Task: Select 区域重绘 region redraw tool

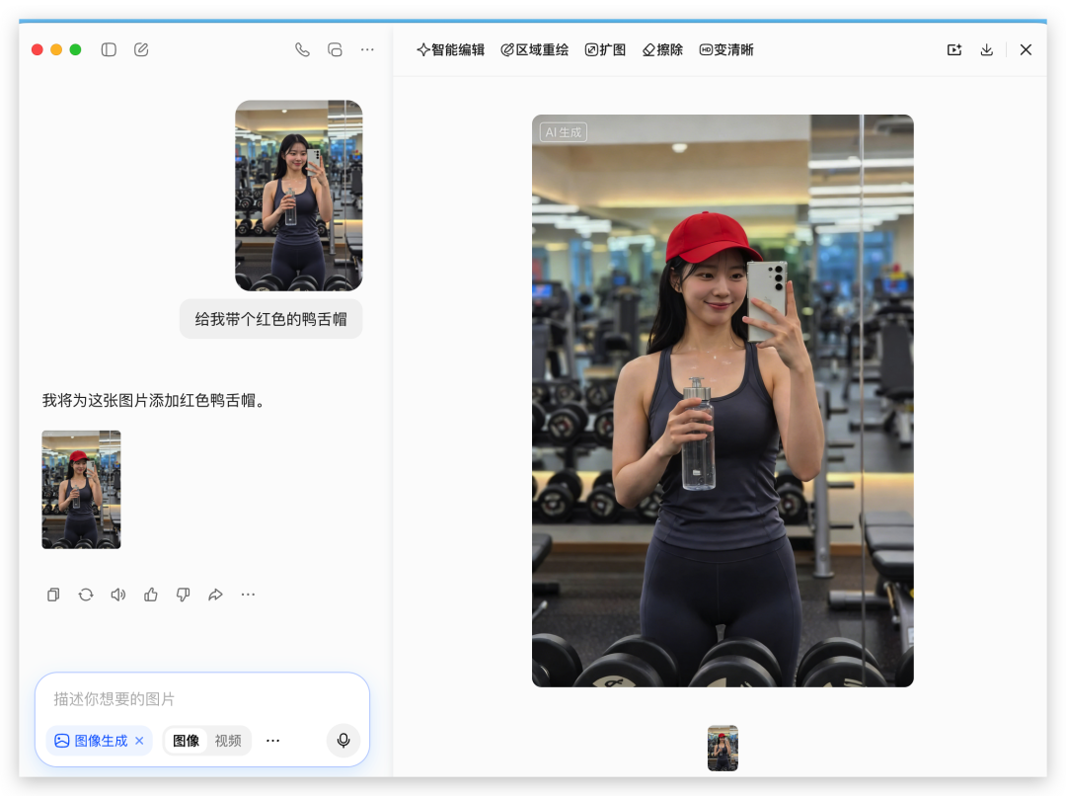Action: click(534, 49)
